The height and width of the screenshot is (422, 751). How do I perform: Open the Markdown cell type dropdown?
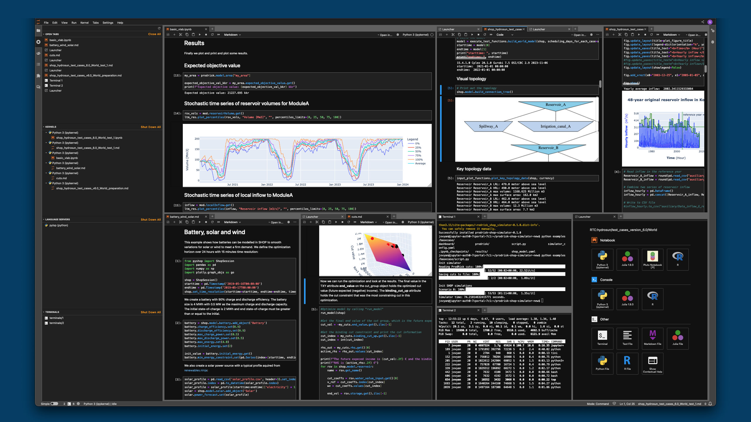tap(232, 35)
